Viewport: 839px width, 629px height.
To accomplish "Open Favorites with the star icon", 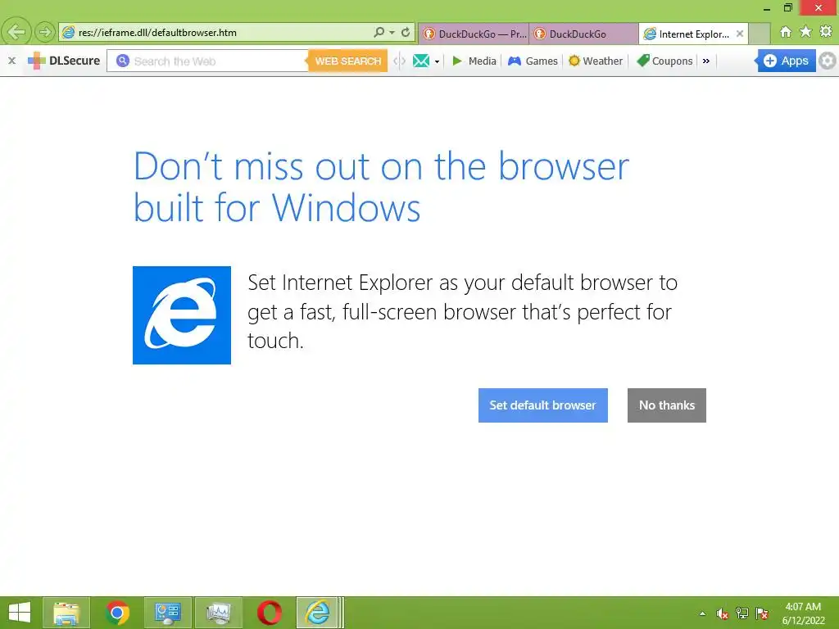I will click(x=805, y=32).
